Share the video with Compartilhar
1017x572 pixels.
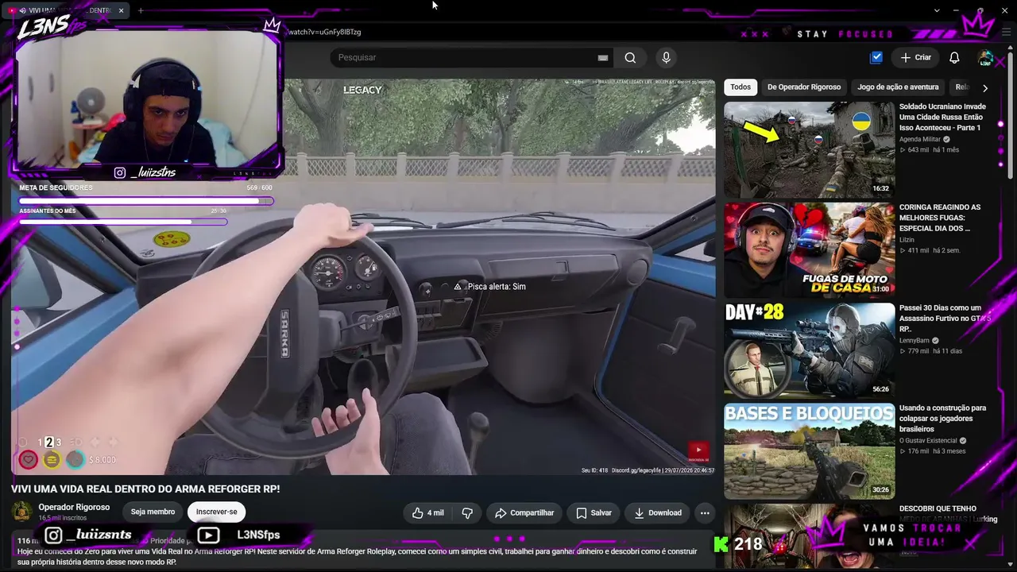[x=524, y=513]
